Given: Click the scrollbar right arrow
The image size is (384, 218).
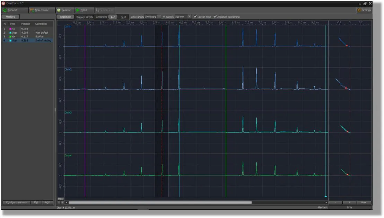Looking at the screenshot, I should pyautogui.click(x=326, y=202).
